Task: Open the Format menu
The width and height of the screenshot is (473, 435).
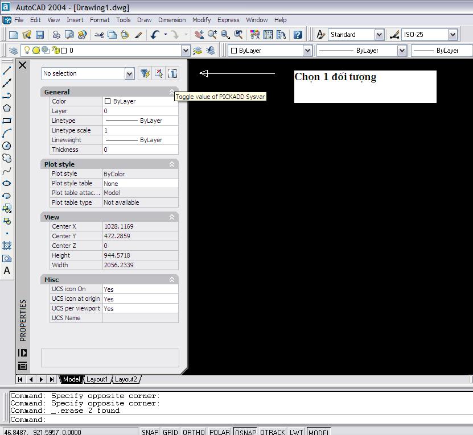Action: pos(100,20)
